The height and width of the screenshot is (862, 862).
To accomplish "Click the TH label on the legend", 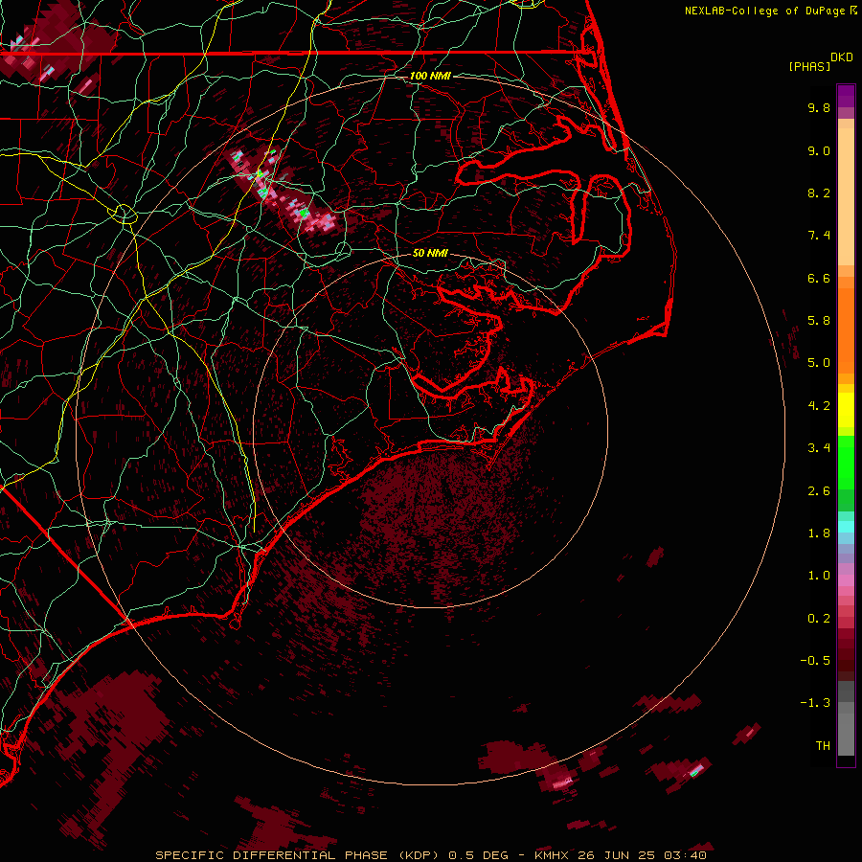I will tap(823, 746).
